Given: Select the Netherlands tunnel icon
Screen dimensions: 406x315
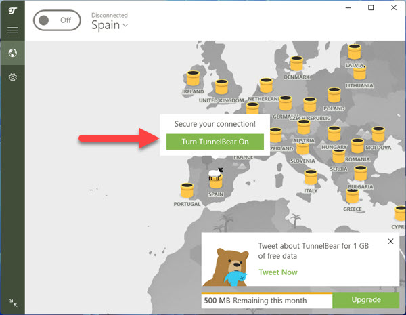Looking at the screenshot, I should [x=266, y=85].
